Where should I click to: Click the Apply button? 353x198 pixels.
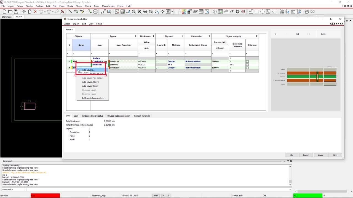point(320,155)
